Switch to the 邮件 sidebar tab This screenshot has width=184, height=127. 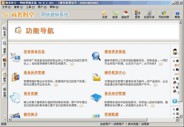[4, 77]
